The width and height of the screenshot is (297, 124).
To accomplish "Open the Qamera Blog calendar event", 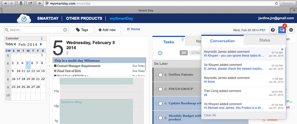I will [96, 112].
